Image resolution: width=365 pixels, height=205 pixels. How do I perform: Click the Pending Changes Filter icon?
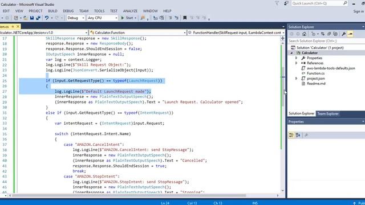click(x=313, y=34)
